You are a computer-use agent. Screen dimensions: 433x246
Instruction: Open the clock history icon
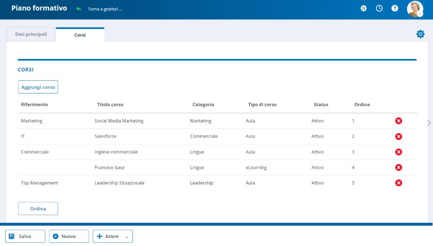[379, 9]
